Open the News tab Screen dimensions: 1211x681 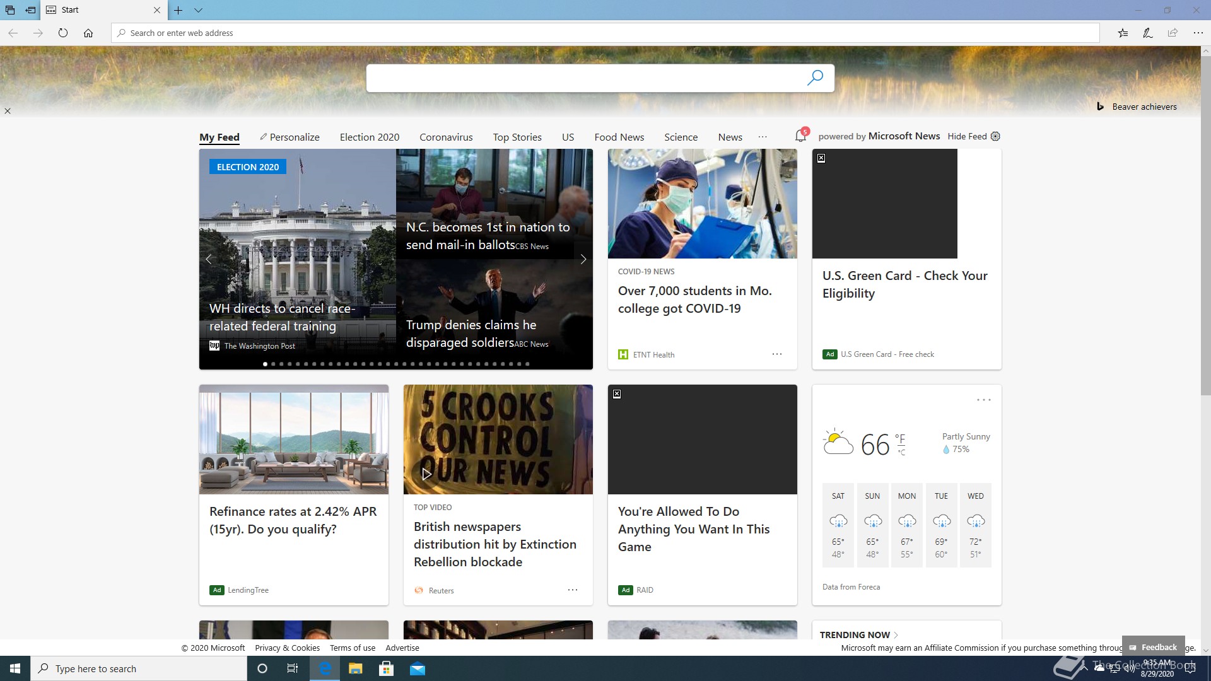click(730, 137)
